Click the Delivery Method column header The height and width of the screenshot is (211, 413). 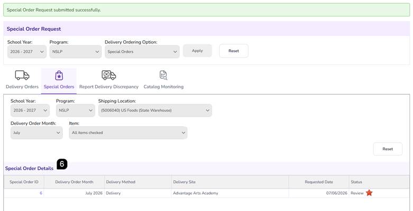tap(137, 182)
